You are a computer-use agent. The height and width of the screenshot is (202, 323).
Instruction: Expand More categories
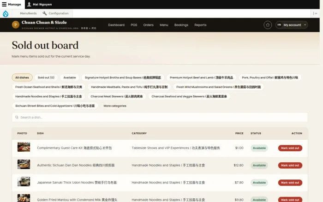pyautogui.click(x=115, y=106)
